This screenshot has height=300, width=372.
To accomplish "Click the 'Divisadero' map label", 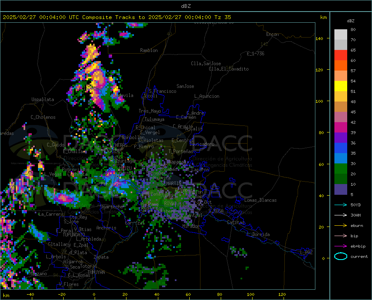I will (x=202, y=144).
